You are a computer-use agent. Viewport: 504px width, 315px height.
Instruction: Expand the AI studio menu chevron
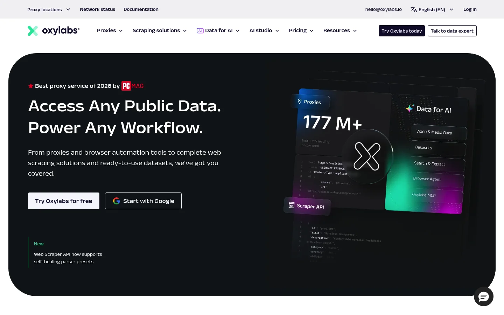coord(277,31)
